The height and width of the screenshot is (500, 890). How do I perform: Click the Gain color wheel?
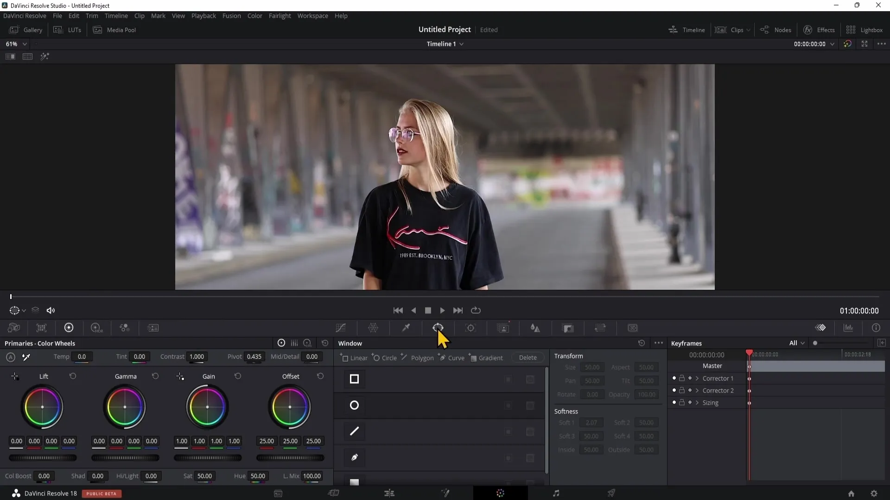[207, 407]
